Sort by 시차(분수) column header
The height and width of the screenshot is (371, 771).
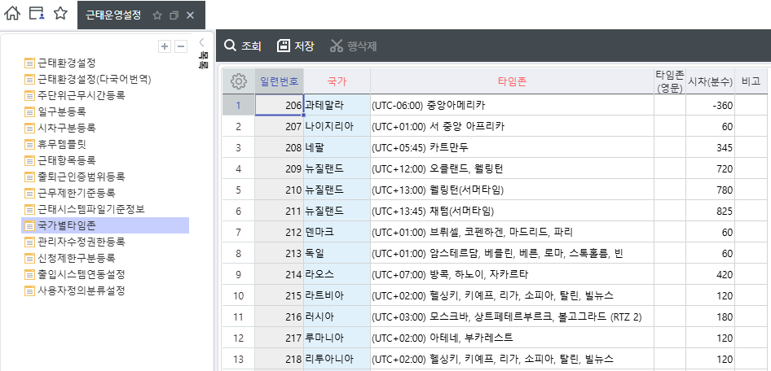(710, 81)
